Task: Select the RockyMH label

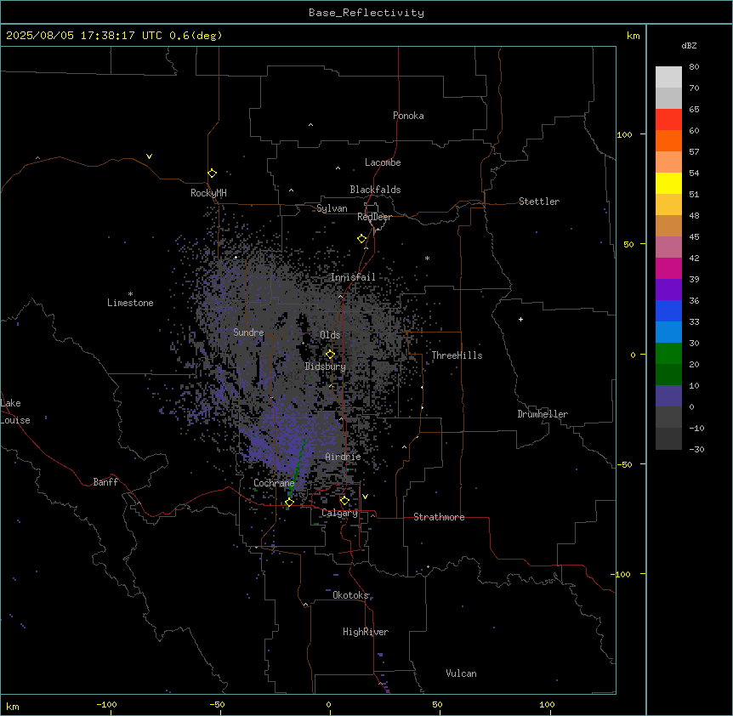Action: pos(208,193)
